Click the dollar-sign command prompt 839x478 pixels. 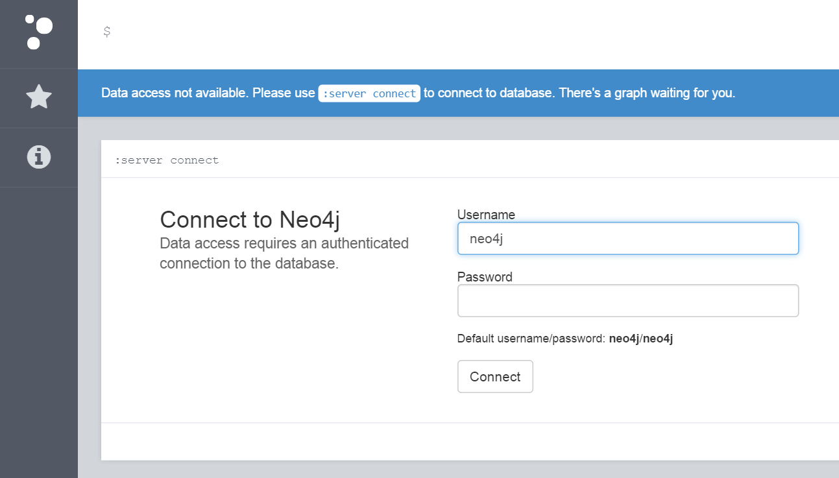point(106,30)
